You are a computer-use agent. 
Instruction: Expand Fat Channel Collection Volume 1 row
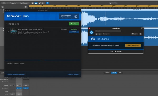(8, 31)
